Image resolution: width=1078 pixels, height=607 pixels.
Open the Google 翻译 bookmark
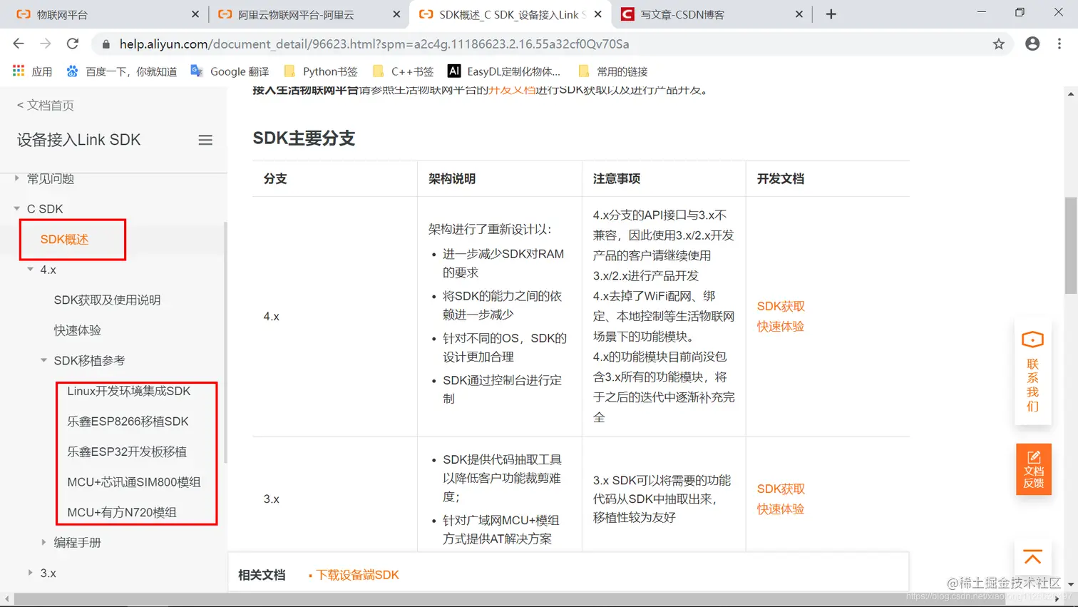pyautogui.click(x=230, y=71)
